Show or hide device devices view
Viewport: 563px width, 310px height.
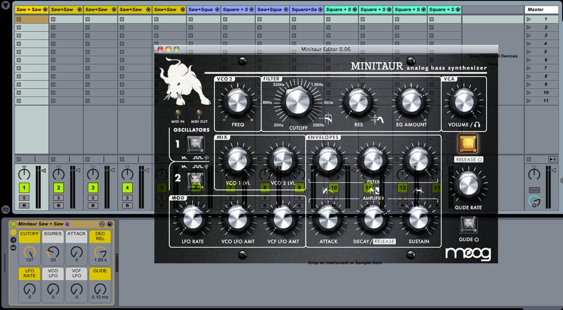coord(13,247)
